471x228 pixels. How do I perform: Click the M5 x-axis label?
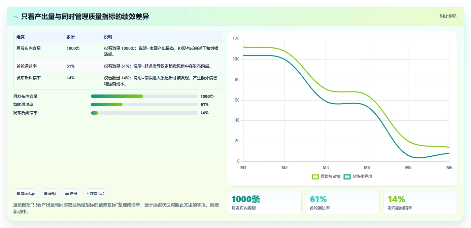(408, 167)
